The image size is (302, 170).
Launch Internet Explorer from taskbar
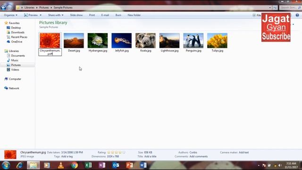click(19, 165)
